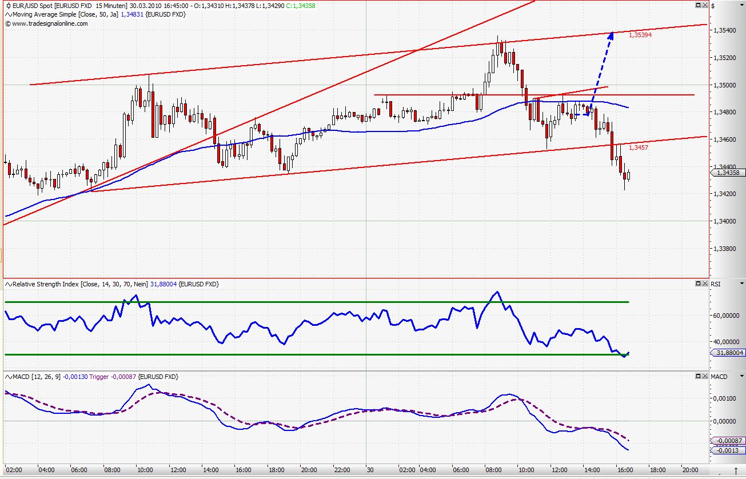Screen dimensions: 746x479
Task: Maximize the EUR/USD price chart pane
Action: [698, 5]
